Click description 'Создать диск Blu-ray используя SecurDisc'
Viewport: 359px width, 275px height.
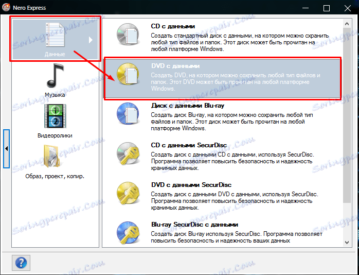coord(237,237)
